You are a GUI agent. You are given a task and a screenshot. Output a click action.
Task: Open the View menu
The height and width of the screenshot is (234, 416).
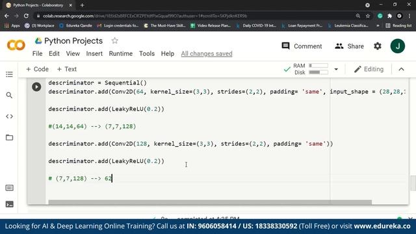73,53
